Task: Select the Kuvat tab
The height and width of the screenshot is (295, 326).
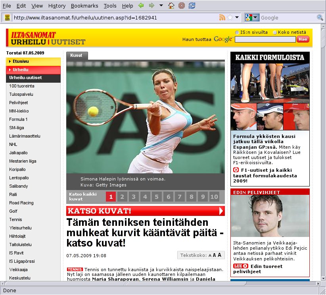Action: (77, 55)
